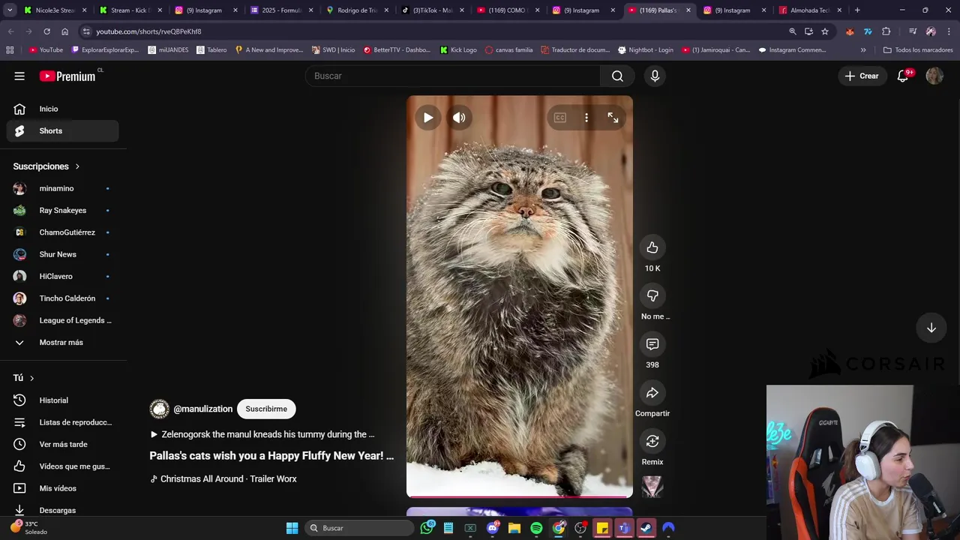Dislike the short with thumbs down
Viewport: 960px width, 540px height.
click(x=652, y=295)
